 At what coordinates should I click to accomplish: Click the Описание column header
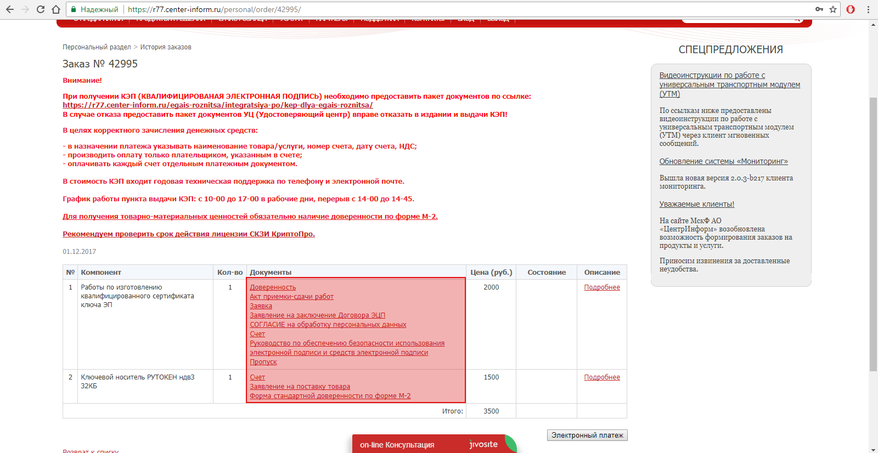(x=602, y=273)
